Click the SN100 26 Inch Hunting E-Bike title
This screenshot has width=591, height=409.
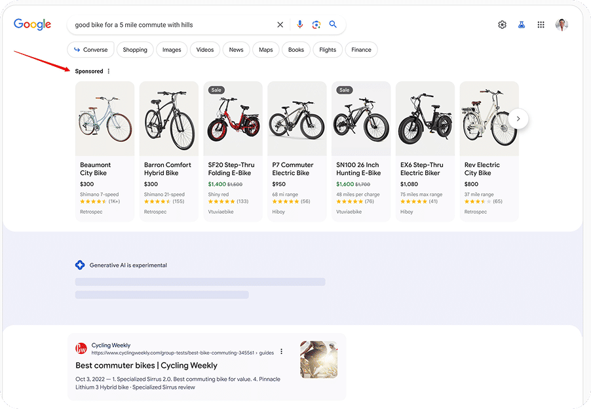point(358,169)
